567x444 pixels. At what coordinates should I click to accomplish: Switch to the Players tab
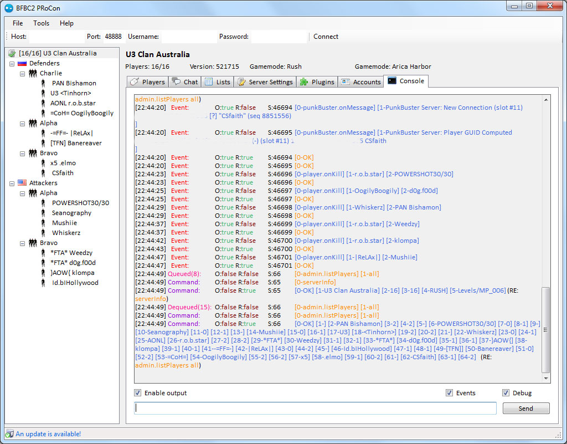click(x=147, y=82)
